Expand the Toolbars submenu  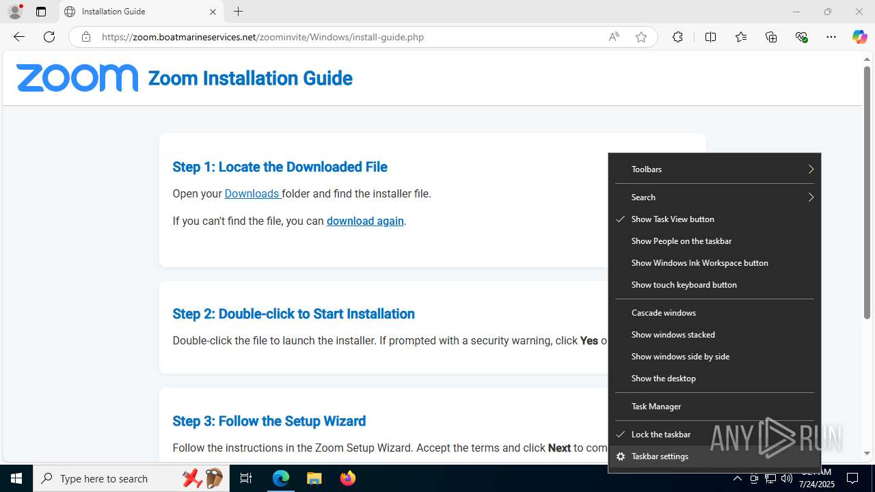click(714, 169)
